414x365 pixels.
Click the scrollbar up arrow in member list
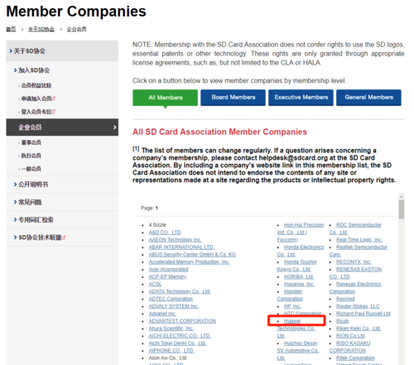coord(402,196)
